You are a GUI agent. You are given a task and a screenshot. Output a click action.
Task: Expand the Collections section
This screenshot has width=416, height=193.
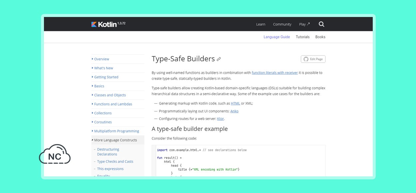point(118,113)
